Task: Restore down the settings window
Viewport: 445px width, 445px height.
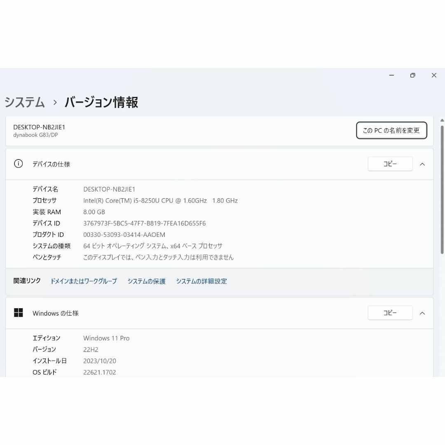Action: tap(412, 75)
